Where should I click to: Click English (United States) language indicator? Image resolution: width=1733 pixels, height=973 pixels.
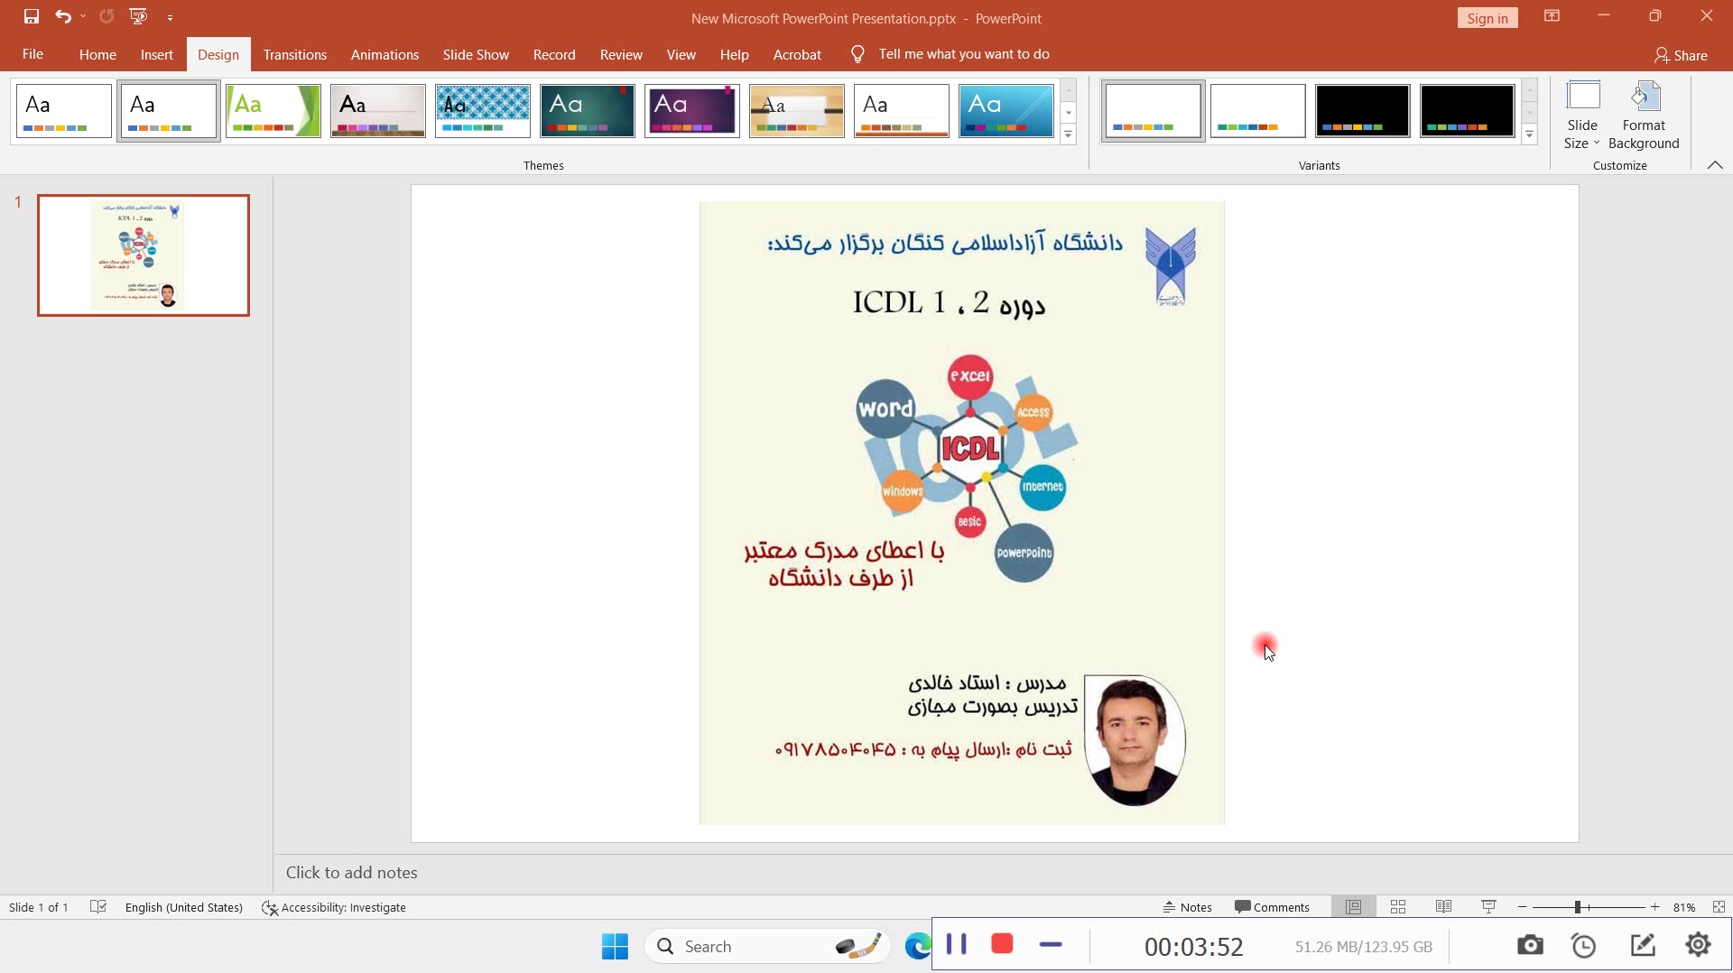184,907
